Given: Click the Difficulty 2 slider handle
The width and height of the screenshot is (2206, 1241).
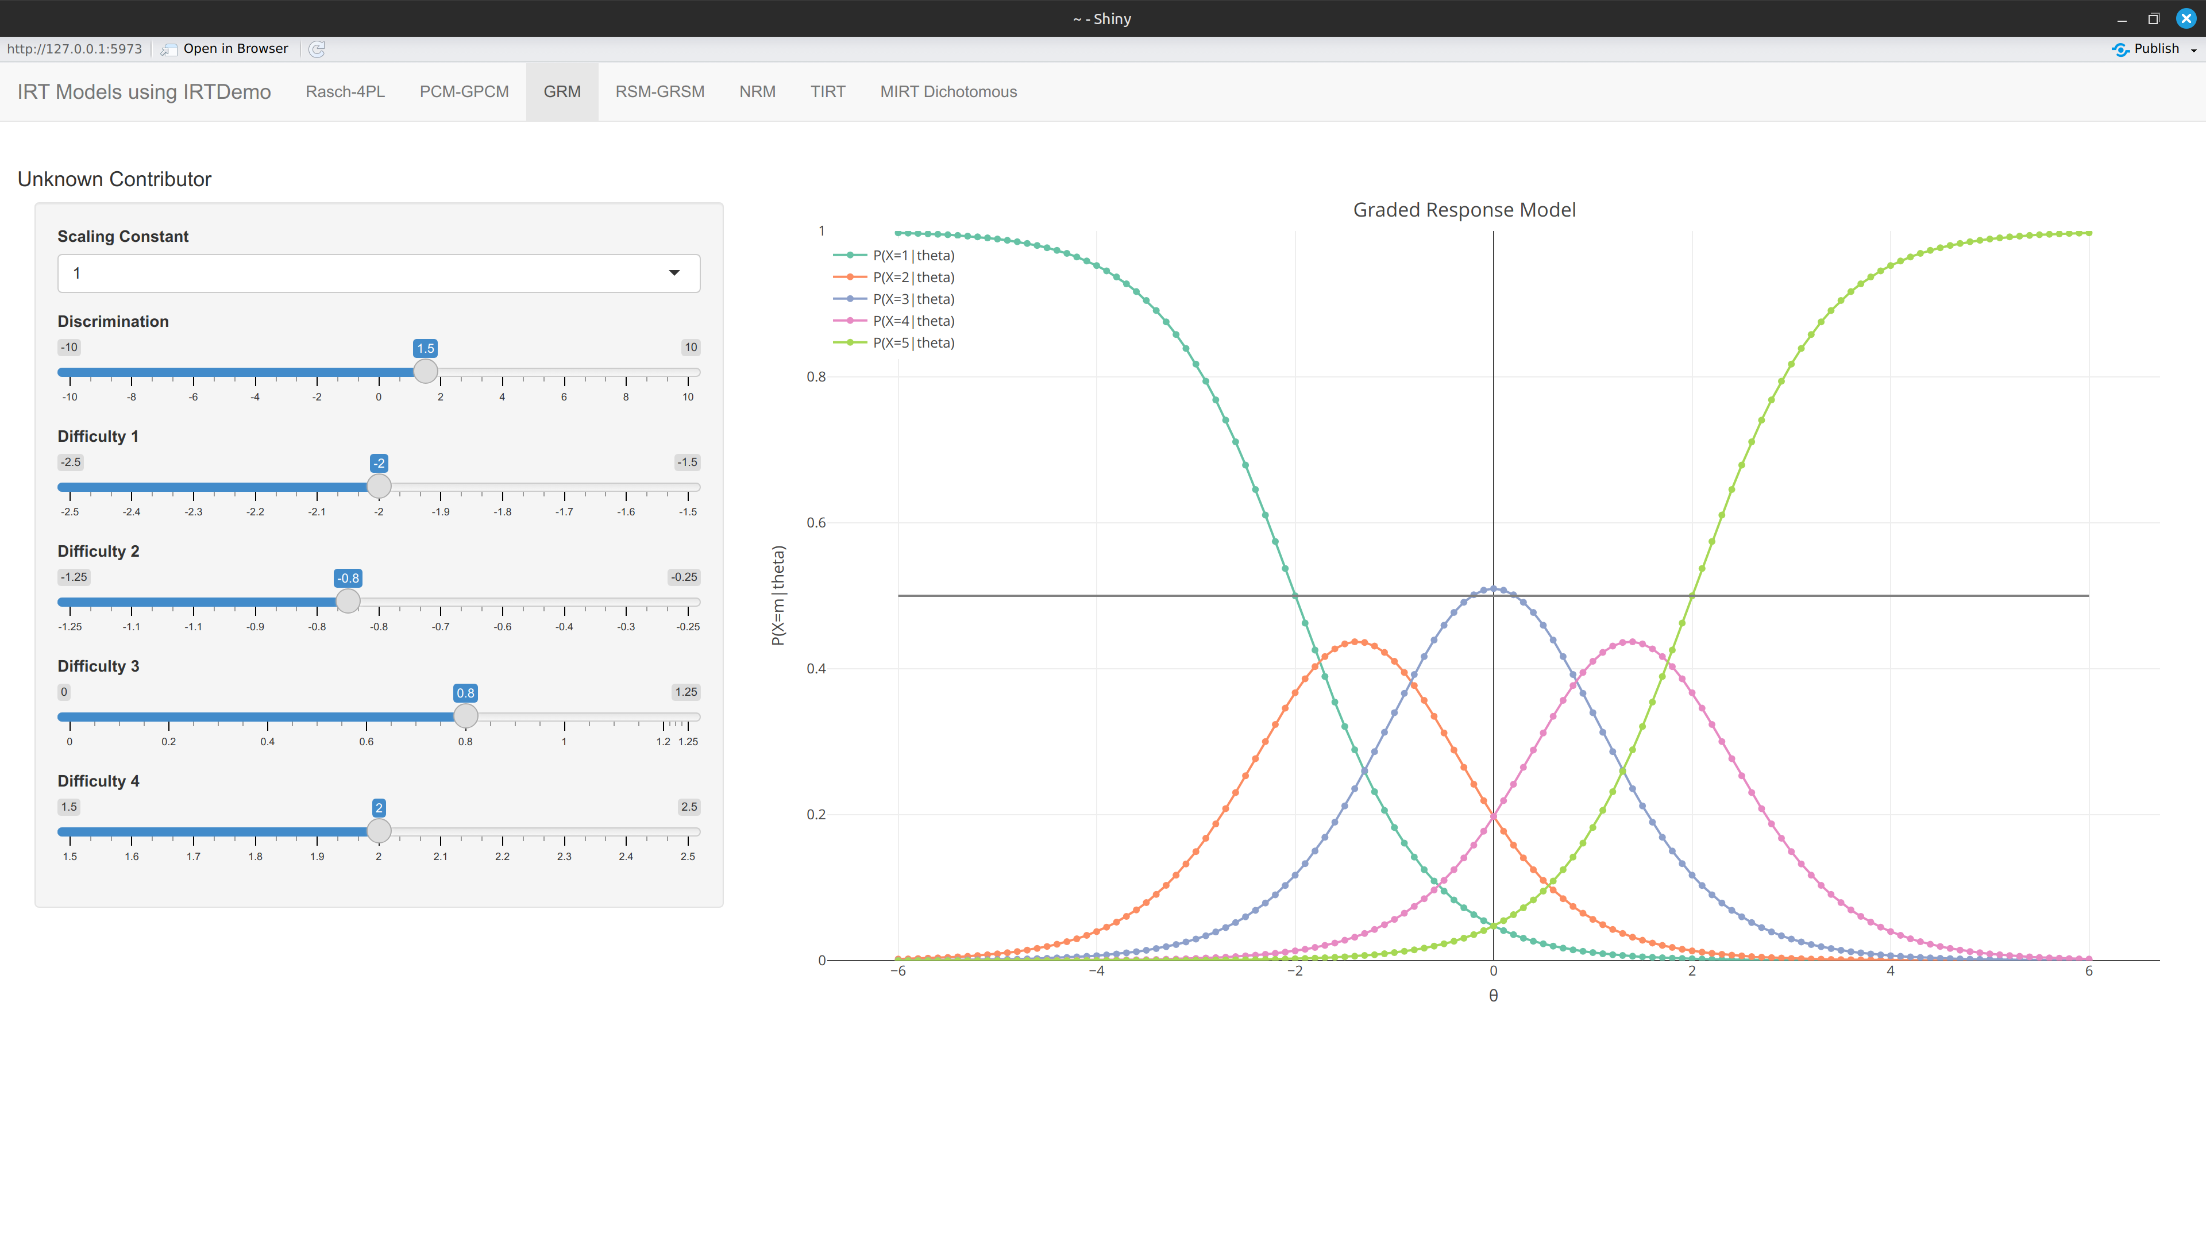Looking at the screenshot, I should [x=348, y=601].
